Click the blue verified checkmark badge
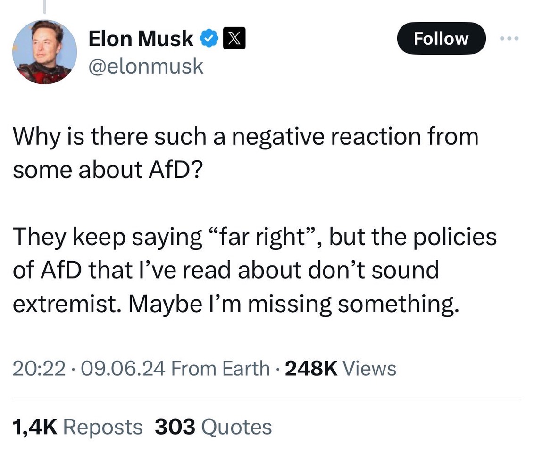Viewport: 534px width, 453px height. (209, 38)
